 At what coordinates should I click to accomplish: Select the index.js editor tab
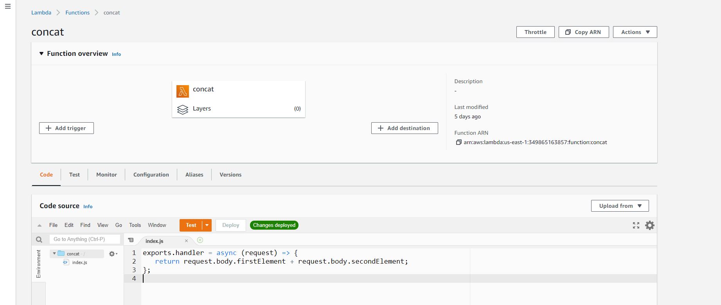tap(155, 241)
